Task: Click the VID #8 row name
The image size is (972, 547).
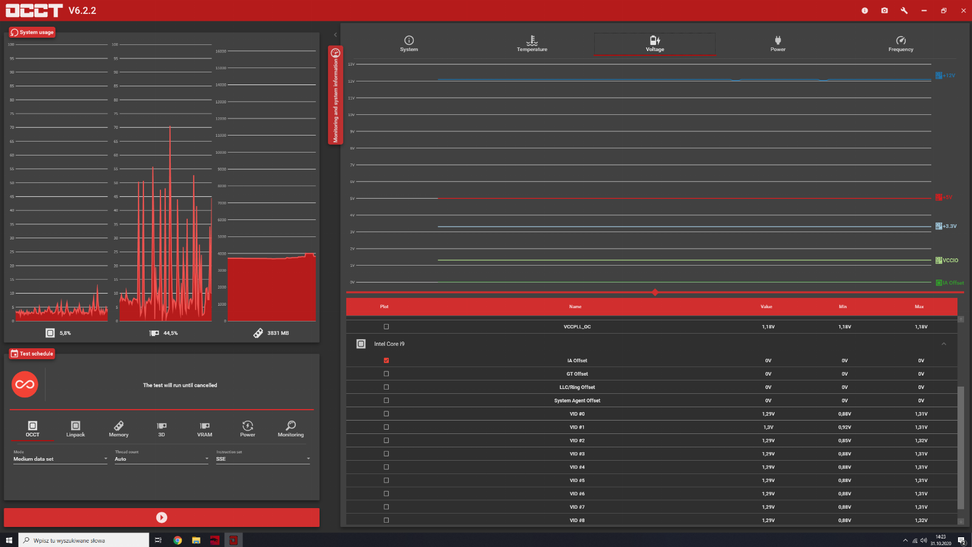Action: coord(577,520)
